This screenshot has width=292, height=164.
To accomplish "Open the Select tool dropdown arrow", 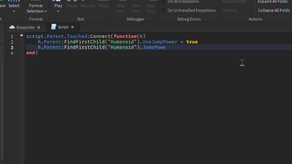I will tap(14, 11).
